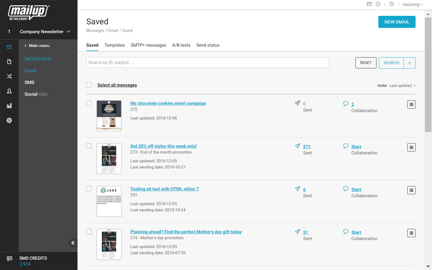Check the Select all messages checkbox

coord(89,85)
